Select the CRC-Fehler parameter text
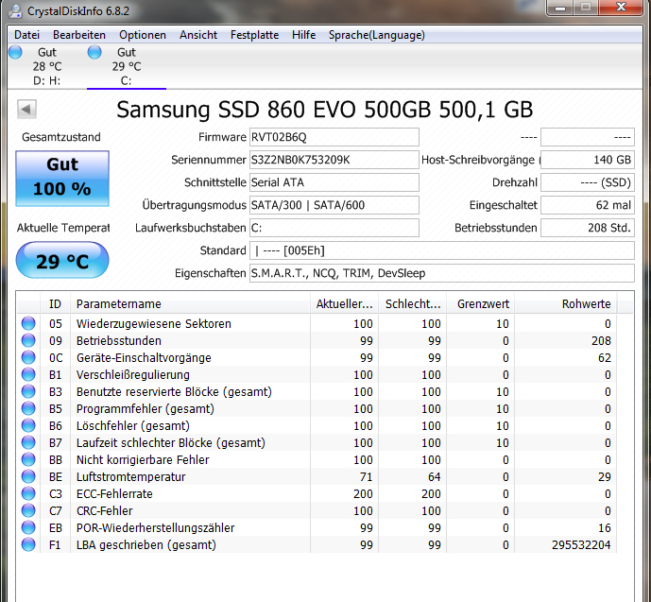Screen dimensions: 651x602 click(104, 510)
